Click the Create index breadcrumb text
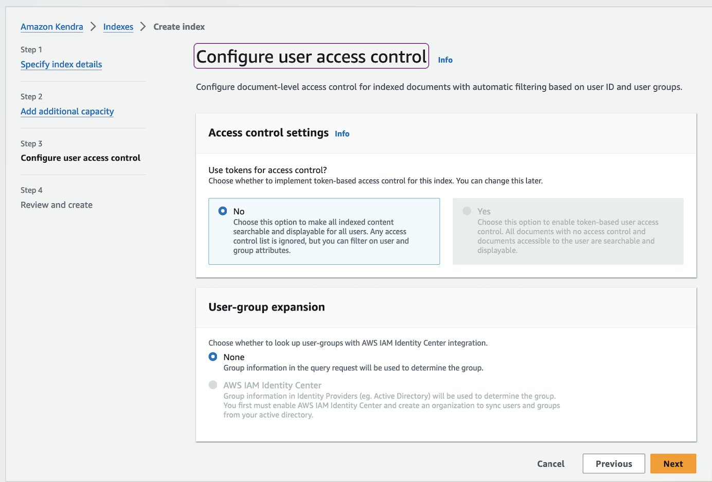712x482 pixels. tap(179, 27)
